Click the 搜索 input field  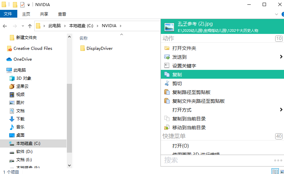click(217, 160)
